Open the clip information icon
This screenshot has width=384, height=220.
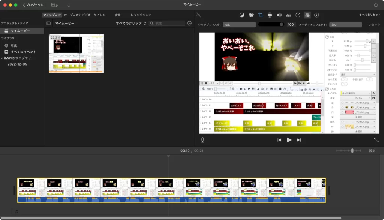coord(316,15)
